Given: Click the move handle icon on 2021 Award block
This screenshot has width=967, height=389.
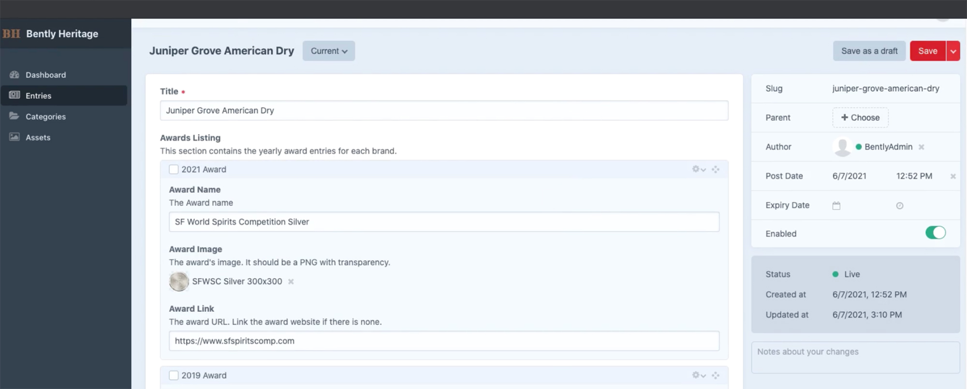Looking at the screenshot, I should pyautogui.click(x=716, y=169).
